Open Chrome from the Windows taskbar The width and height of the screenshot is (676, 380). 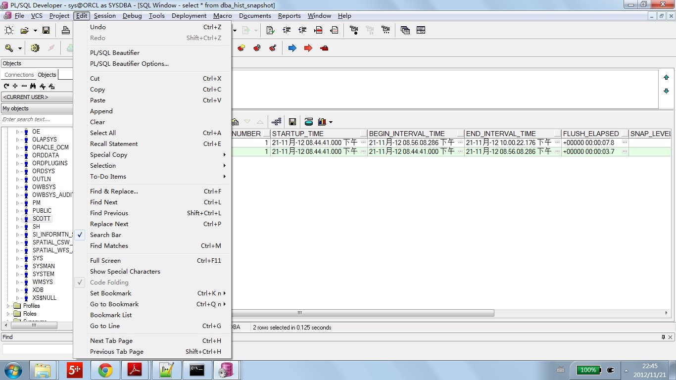point(105,370)
